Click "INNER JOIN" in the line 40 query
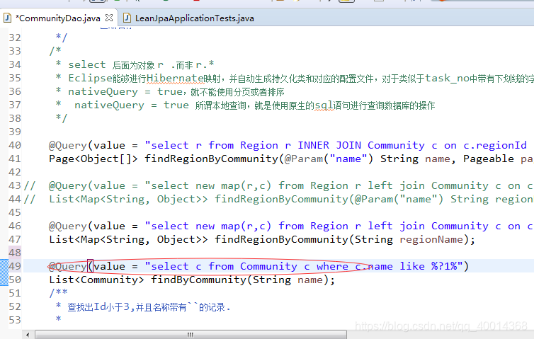The width and height of the screenshot is (534, 339). coord(329,145)
